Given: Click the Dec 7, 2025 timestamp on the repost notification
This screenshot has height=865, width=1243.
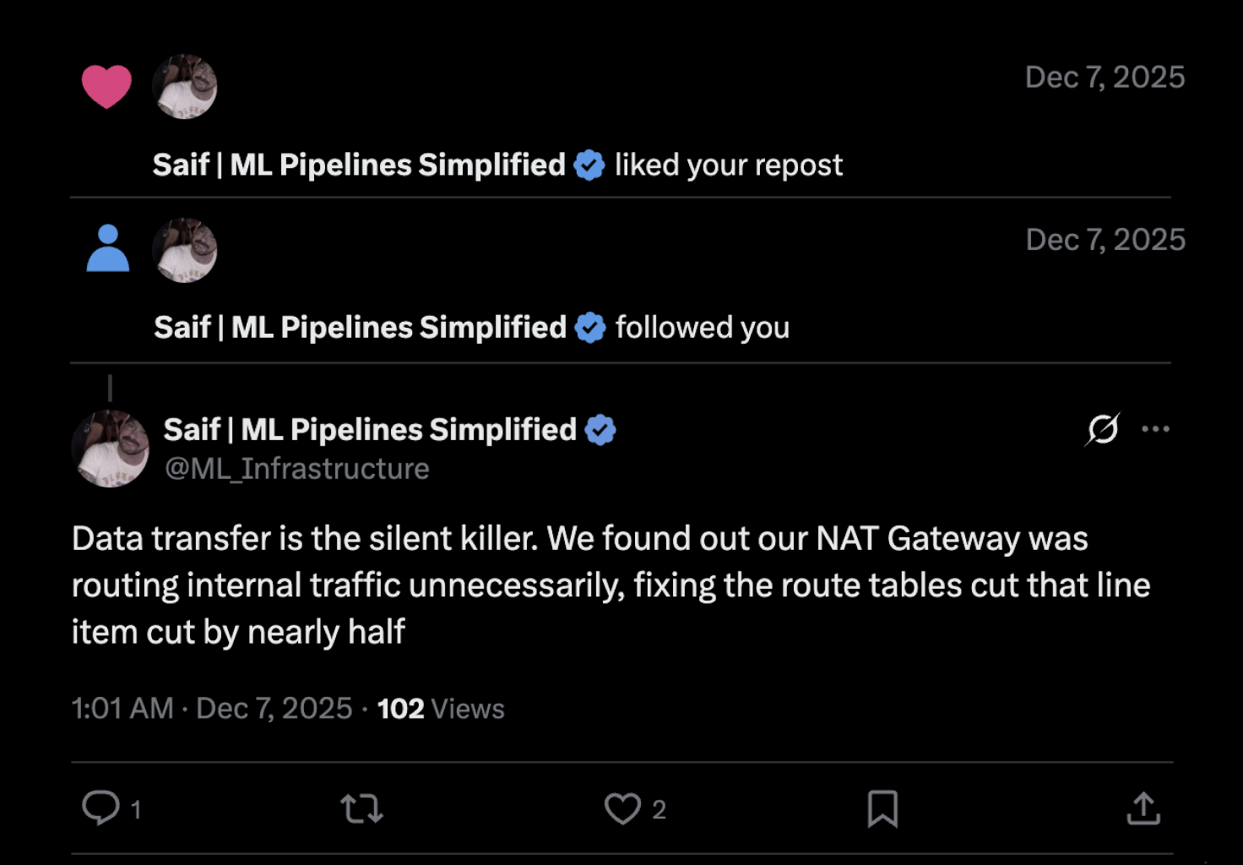Looking at the screenshot, I should (1106, 76).
